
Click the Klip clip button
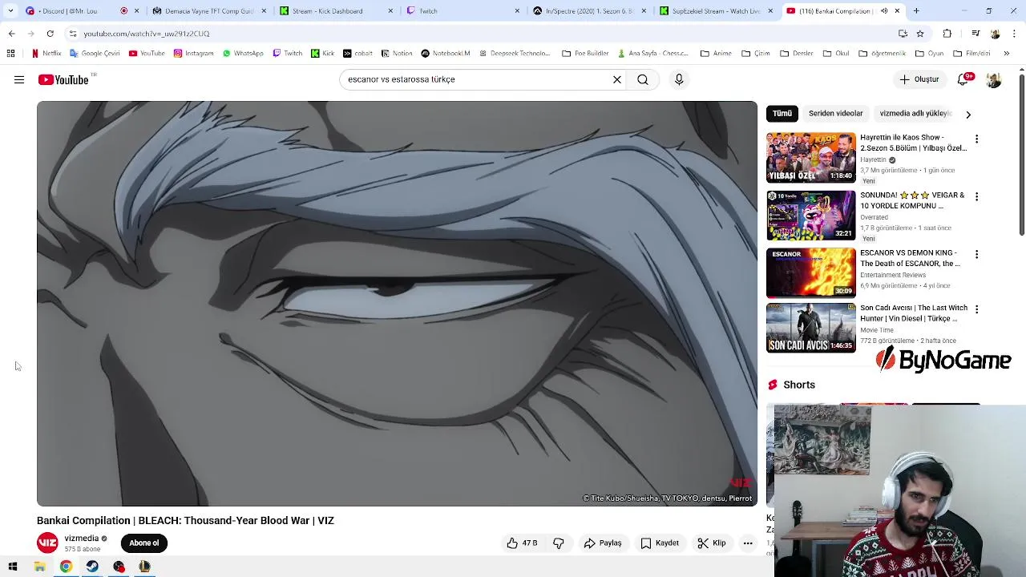click(x=712, y=543)
